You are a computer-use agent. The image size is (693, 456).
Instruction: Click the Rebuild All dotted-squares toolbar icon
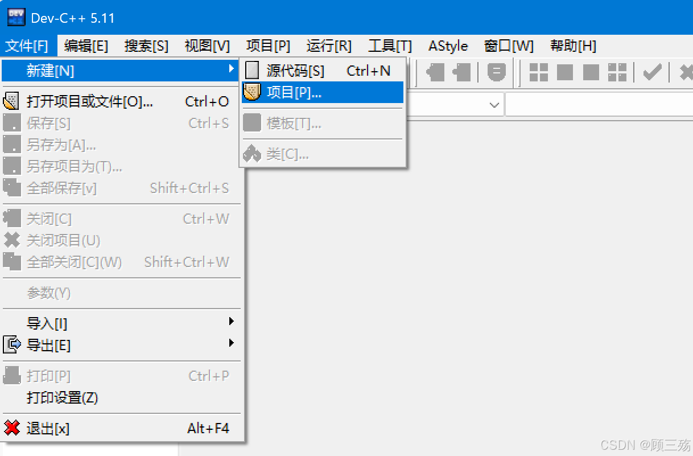point(617,72)
